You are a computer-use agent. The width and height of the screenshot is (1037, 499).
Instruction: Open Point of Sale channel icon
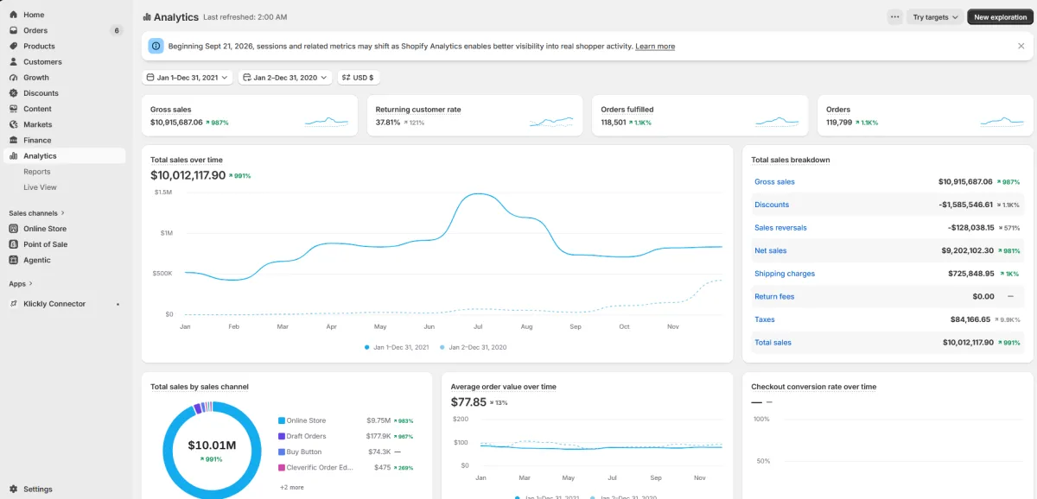[x=14, y=244]
